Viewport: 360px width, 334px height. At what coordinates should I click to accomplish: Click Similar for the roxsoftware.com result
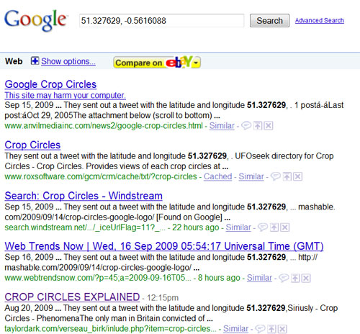(251, 176)
